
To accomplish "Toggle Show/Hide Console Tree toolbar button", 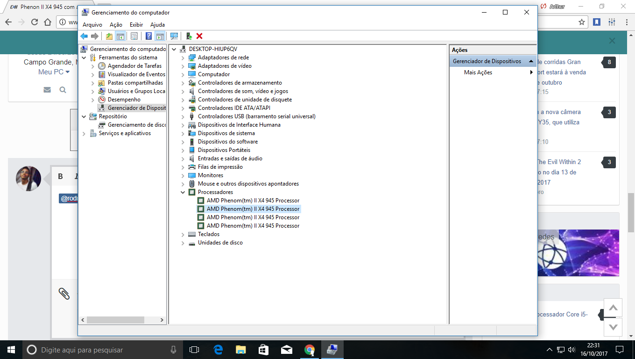I will (x=120, y=36).
